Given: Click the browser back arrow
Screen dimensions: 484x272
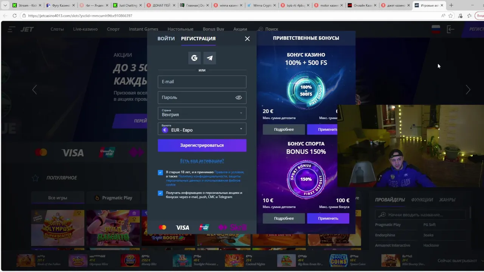Looking at the screenshot, I should coord(5,15).
